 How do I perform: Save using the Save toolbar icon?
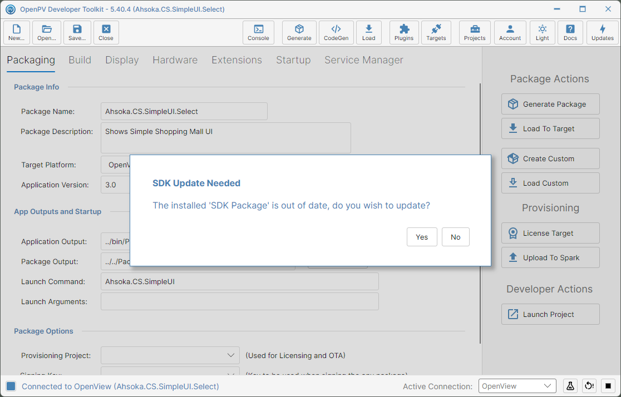click(x=77, y=32)
